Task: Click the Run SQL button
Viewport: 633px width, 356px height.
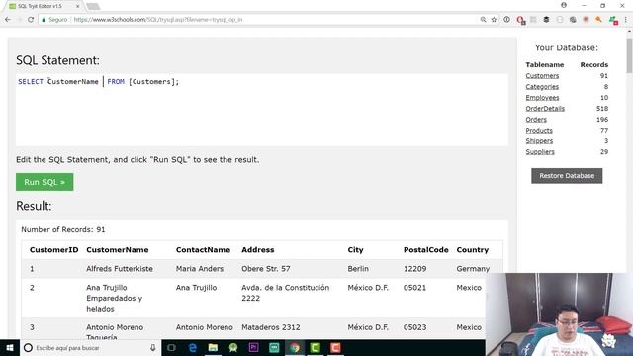Action: (45, 182)
